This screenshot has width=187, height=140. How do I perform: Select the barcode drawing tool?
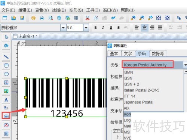pyautogui.click(x=6, y=116)
